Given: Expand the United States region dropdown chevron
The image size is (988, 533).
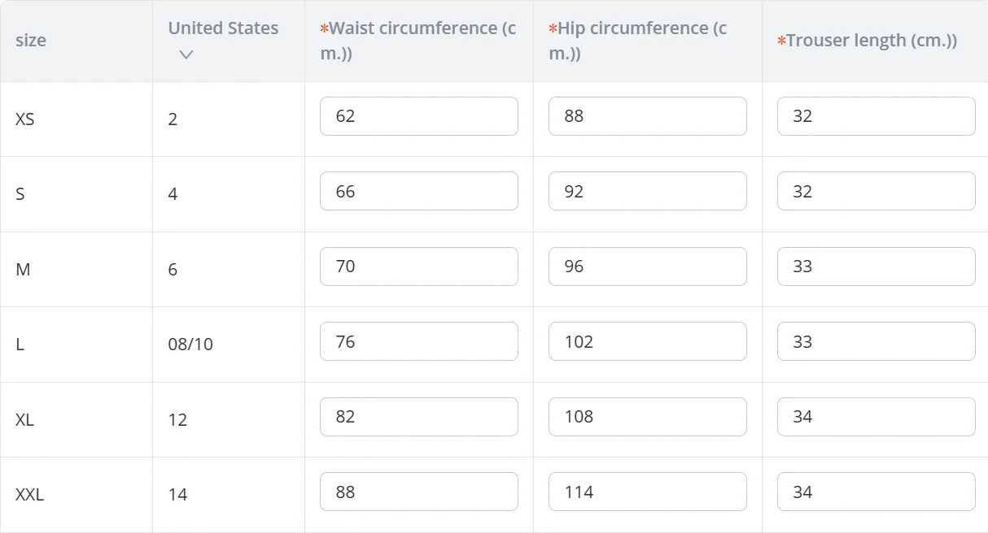Looking at the screenshot, I should tap(186, 54).
